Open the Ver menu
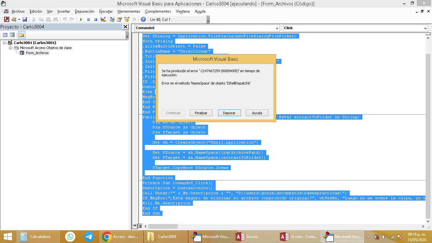Screen dimensions: 432x243 pos(50,11)
